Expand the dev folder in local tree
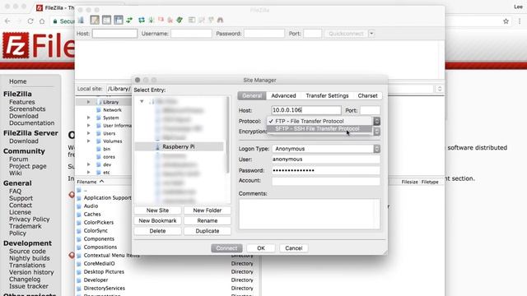 tap(88, 164)
